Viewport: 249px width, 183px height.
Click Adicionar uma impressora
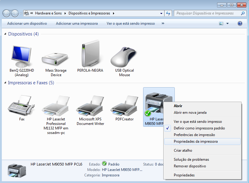(x=77, y=23)
